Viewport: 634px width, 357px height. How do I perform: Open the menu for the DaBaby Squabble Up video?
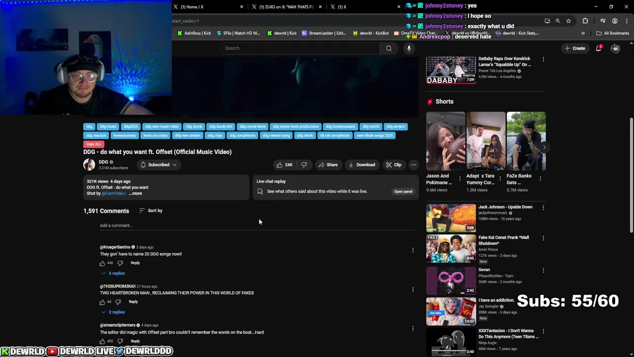click(x=543, y=59)
